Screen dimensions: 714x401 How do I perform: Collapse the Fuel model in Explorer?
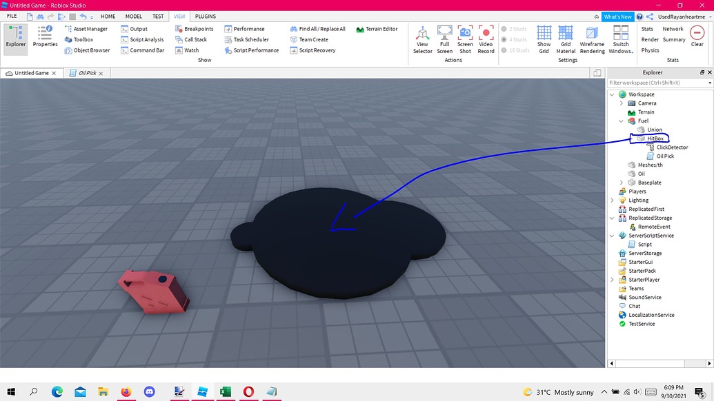[621, 121]
